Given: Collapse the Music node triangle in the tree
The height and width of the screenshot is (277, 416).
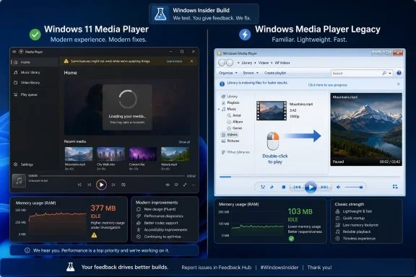Looking at the screenshot, I should (x=219, y=109).
